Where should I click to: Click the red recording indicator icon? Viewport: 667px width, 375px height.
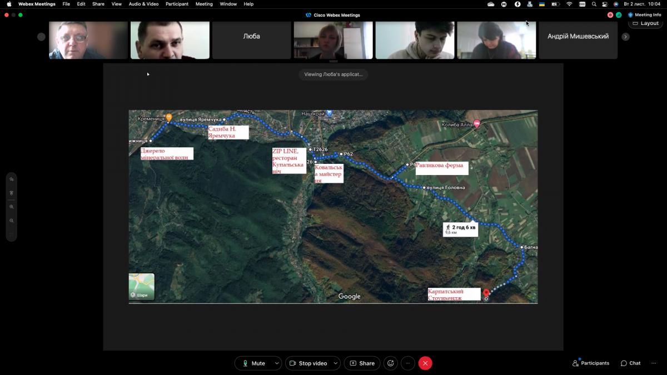tap(610, 15)
